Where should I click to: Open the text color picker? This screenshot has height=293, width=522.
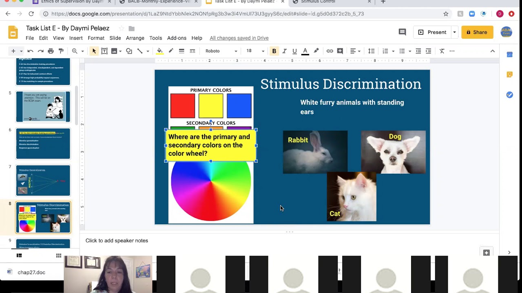coord(305,51)
